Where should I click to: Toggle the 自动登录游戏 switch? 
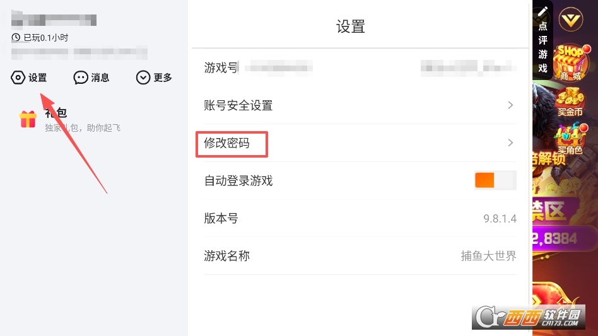pyautogui.click(x=495, y=180)
